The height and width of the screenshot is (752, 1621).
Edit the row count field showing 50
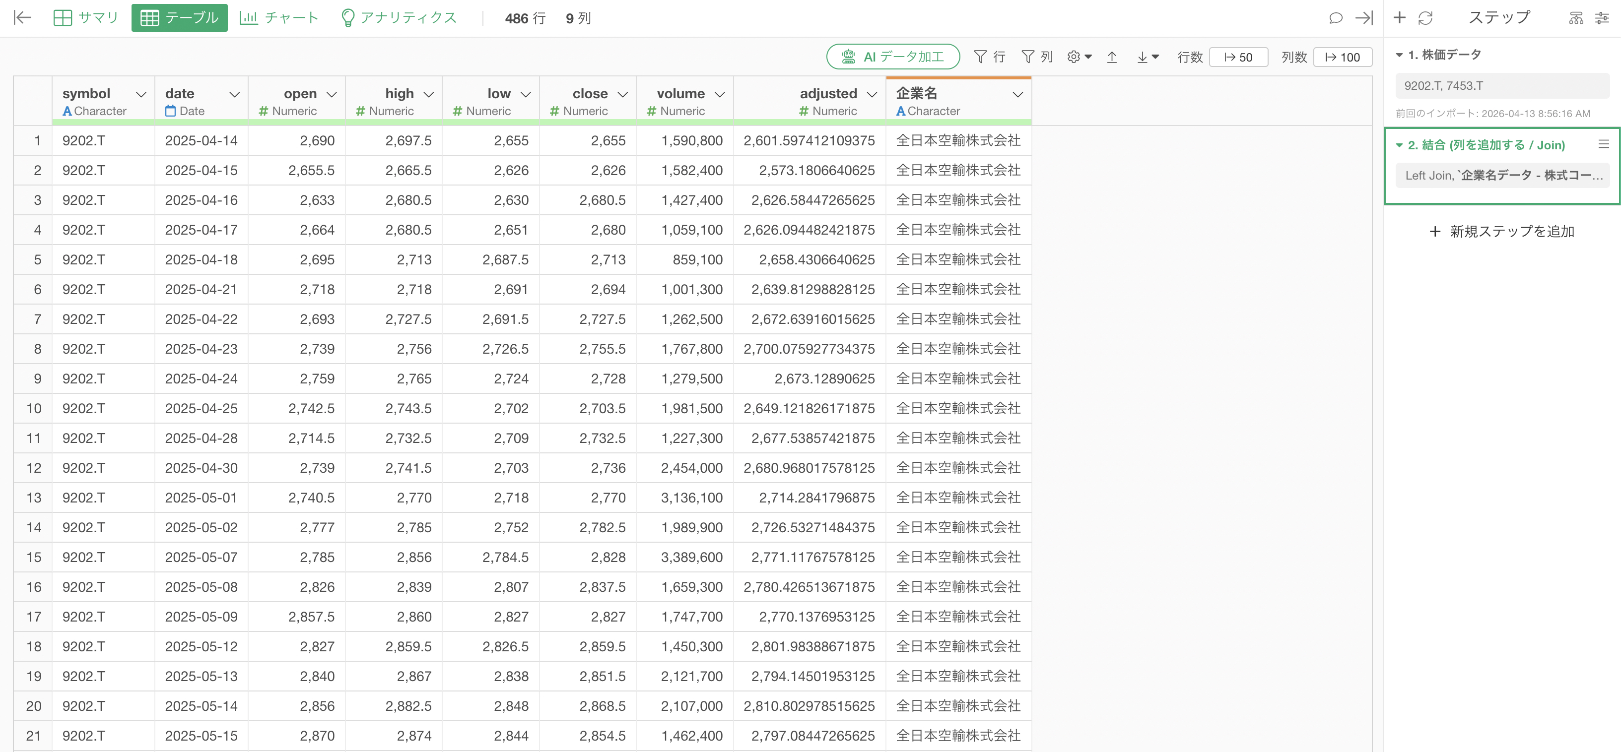tap(1238, 57)
